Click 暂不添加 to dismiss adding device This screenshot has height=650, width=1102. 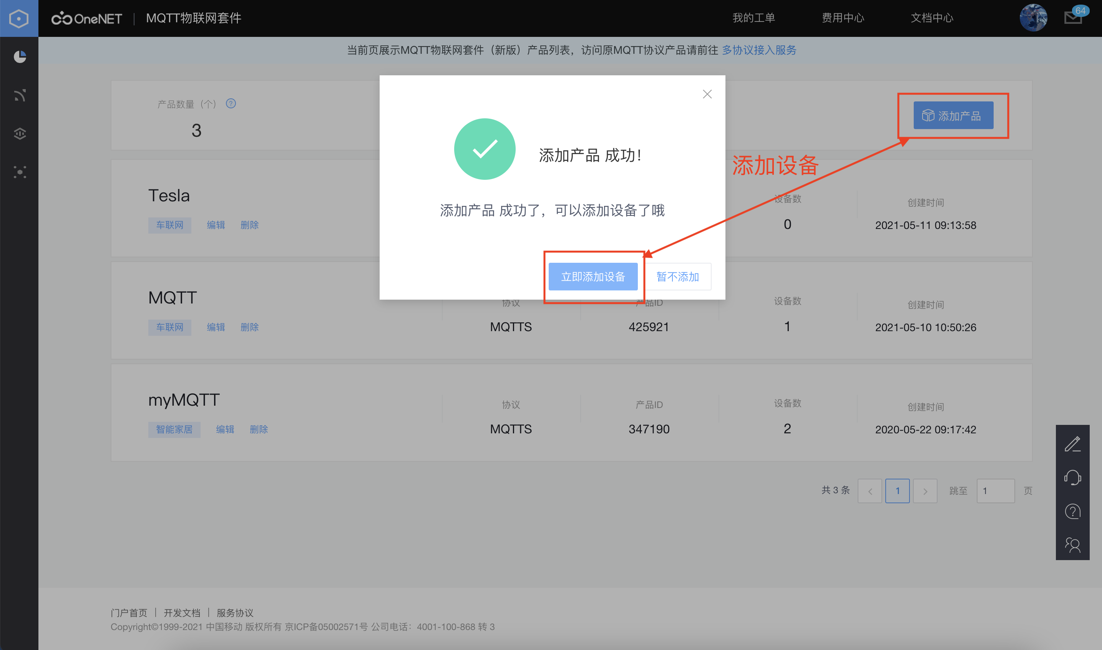(679, 276)
